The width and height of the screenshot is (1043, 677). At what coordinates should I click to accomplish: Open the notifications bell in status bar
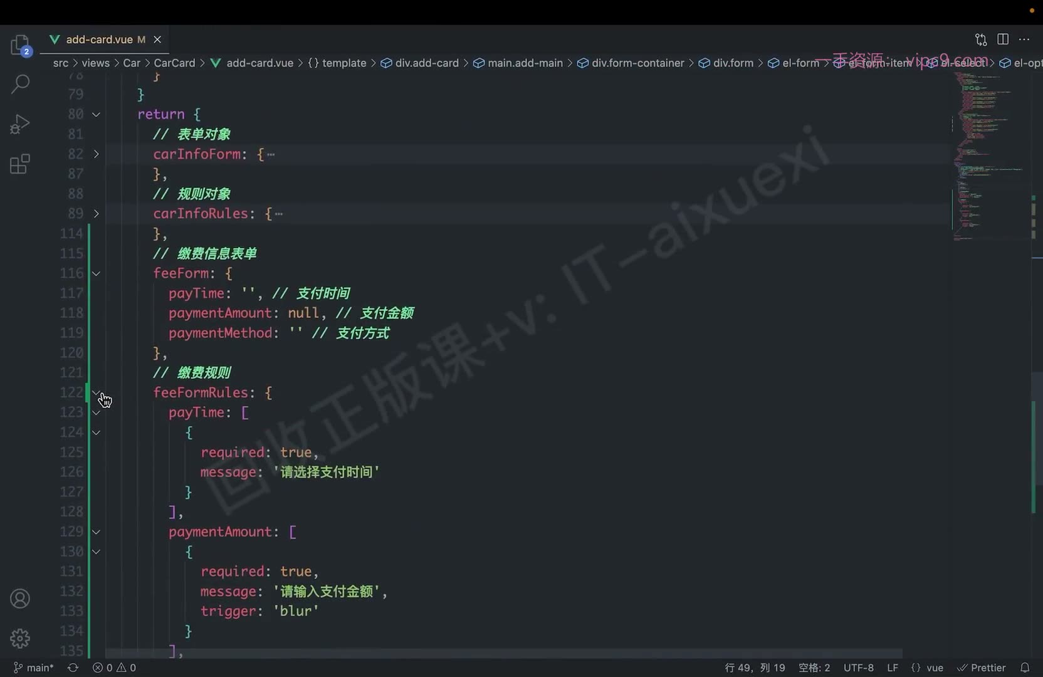(x=1025, y=668)
